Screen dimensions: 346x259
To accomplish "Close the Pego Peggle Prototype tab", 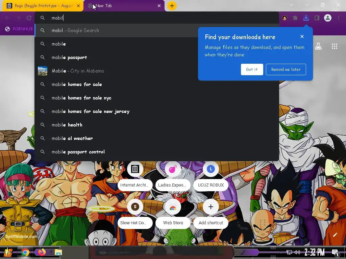I will 78,6.
